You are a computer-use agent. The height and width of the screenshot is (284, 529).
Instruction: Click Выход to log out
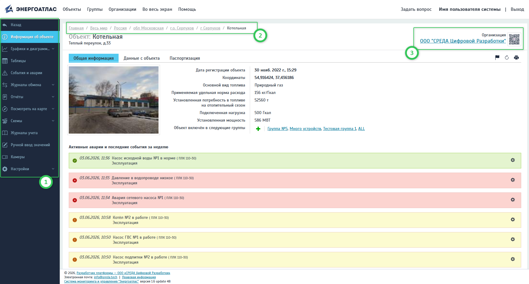click(517, 9)
